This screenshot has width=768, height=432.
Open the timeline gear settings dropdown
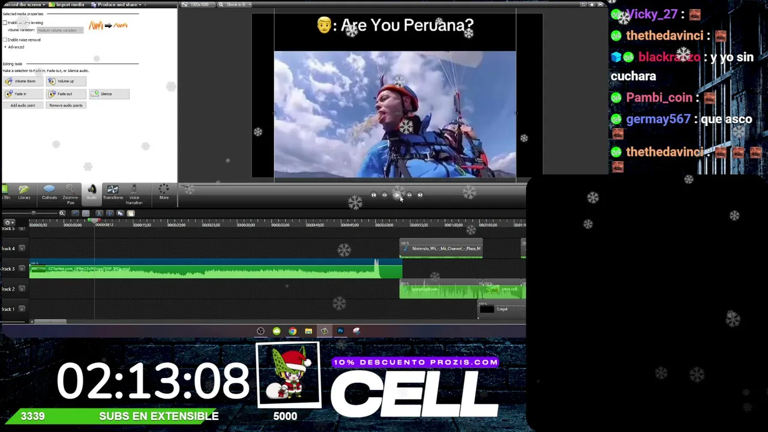coord(8,223)
